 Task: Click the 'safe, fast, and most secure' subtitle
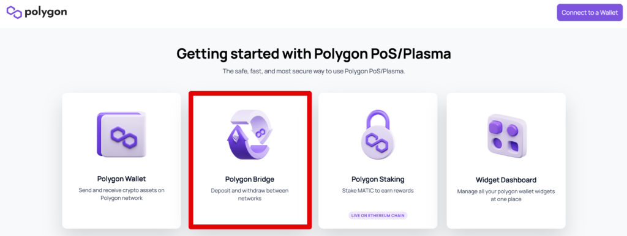coord(313,72)
